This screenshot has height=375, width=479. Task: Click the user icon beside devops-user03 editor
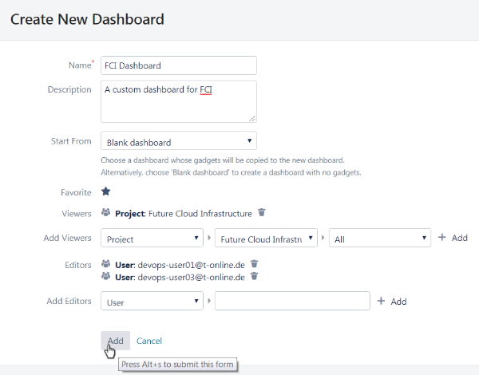coord(106,276)
